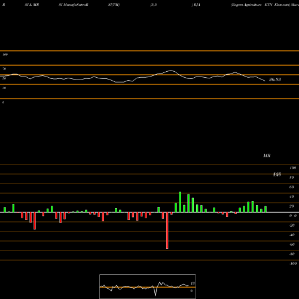The image size is (299, 299).
Task: Click the 18 label inside the mini chart
Action: click(x=193, y=283)
